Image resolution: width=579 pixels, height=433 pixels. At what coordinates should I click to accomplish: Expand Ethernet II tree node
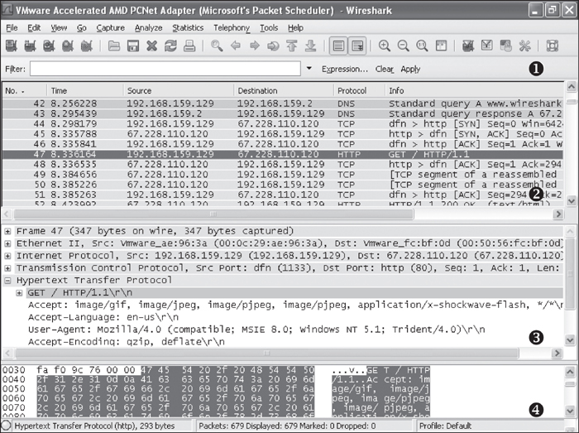pos(7,244)
